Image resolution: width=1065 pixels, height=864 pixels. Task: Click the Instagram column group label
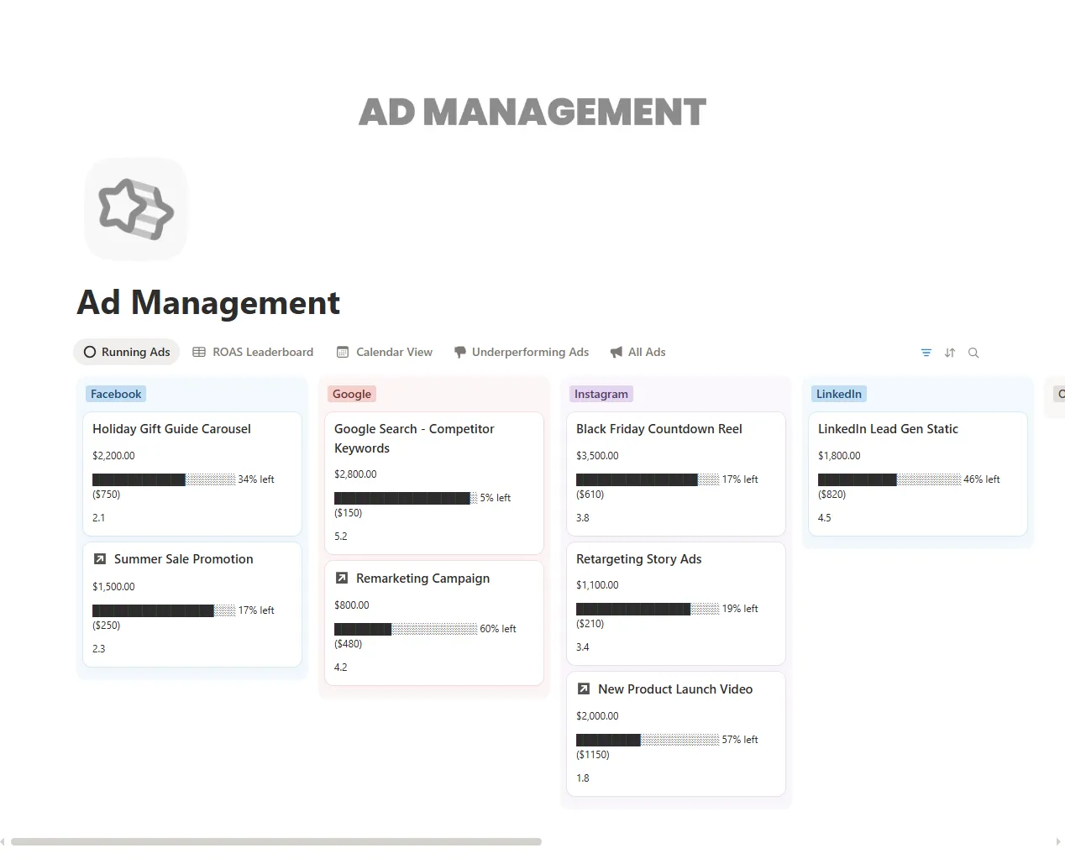click(x=601, y=394)
